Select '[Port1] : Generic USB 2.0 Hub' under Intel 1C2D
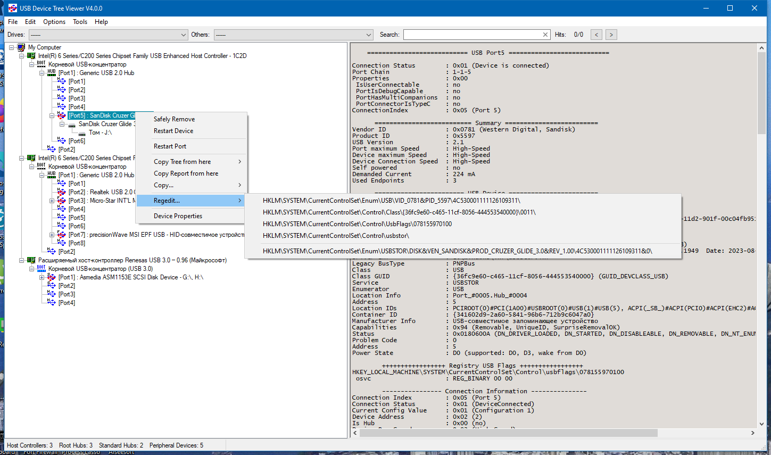Viewport: 771px width, 455px height. [x=96, y=73]
